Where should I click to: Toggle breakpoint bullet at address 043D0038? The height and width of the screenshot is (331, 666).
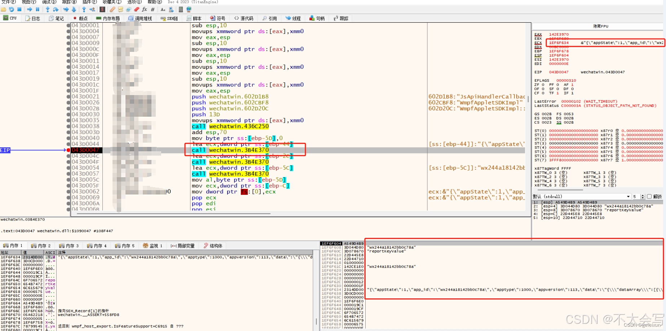coord(68,126)
